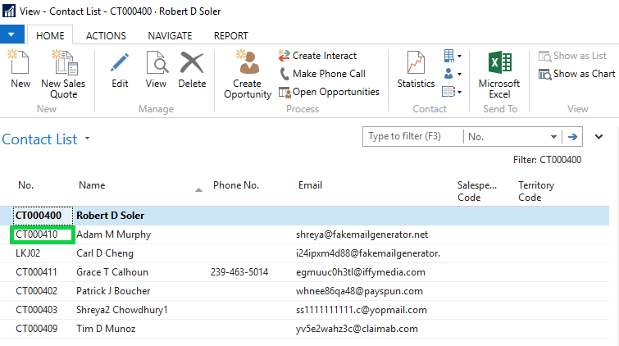The image size is (619, 346).
Task: Click Make Phone Call
Action: pyautogui.click(x=322, y=74)
